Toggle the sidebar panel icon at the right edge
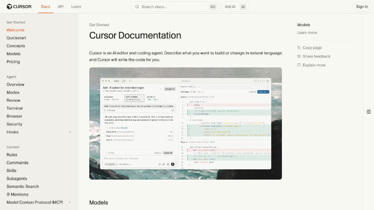The width and height of the screenshot is (374, 210). click(368, 112)
